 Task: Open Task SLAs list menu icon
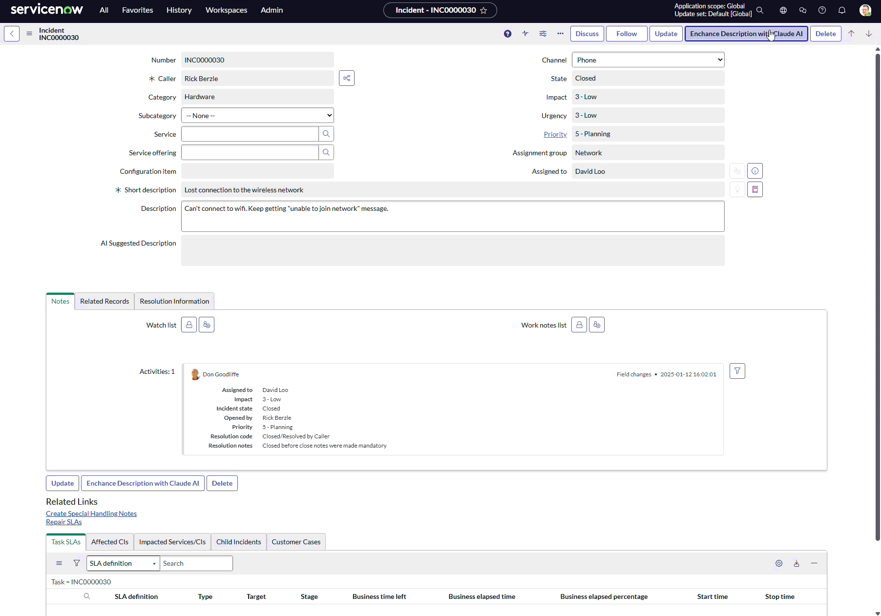pyautogui.click(x=59, y=563)
